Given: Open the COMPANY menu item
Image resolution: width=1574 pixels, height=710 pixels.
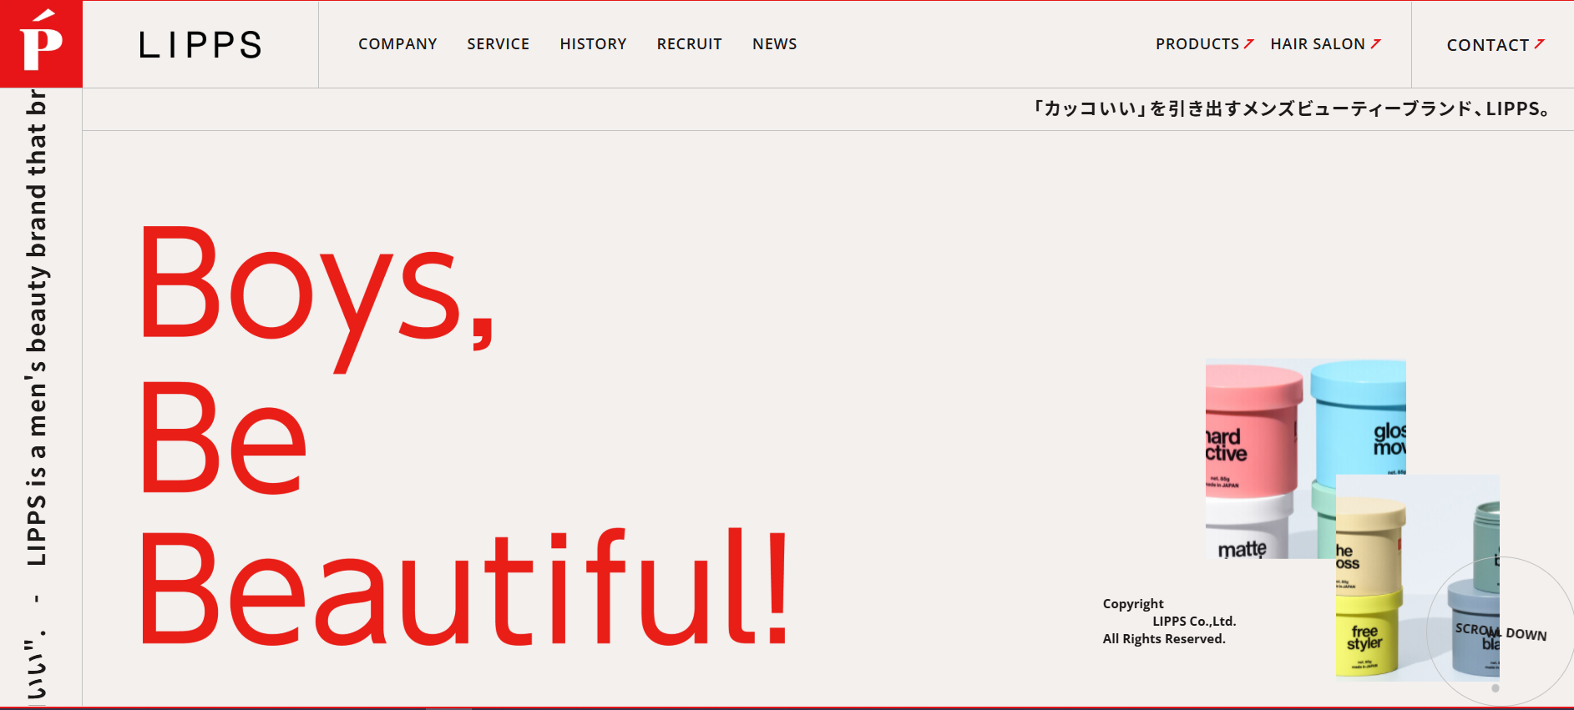Looking at the screenshot, I should (x=397, y=44).
